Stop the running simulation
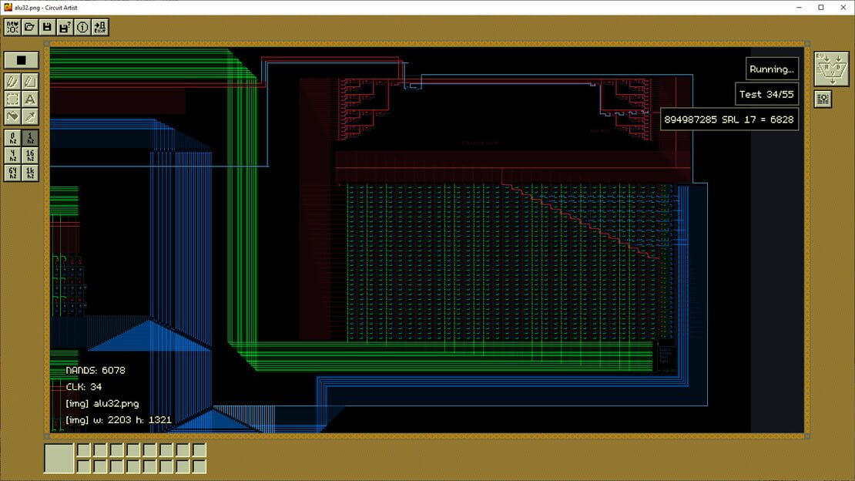Screen dimensions: 855x481 22,60
